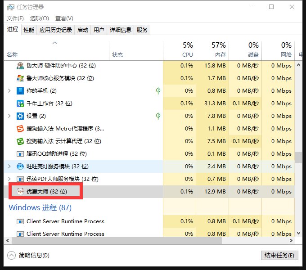Sort by the 状态 column header

pyautogui.click(x=136, y=50)
